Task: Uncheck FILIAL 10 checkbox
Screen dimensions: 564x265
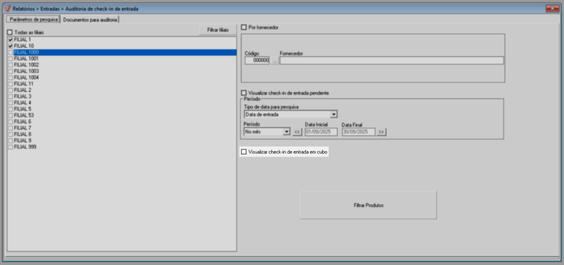Action: (x=10, y=46)
